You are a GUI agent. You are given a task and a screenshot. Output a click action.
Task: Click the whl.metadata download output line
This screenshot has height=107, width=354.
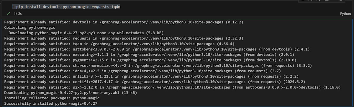[x=86, y=33]
